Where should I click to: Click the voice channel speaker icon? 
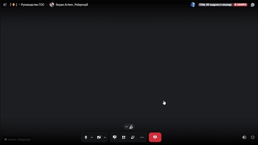[5, 5]
